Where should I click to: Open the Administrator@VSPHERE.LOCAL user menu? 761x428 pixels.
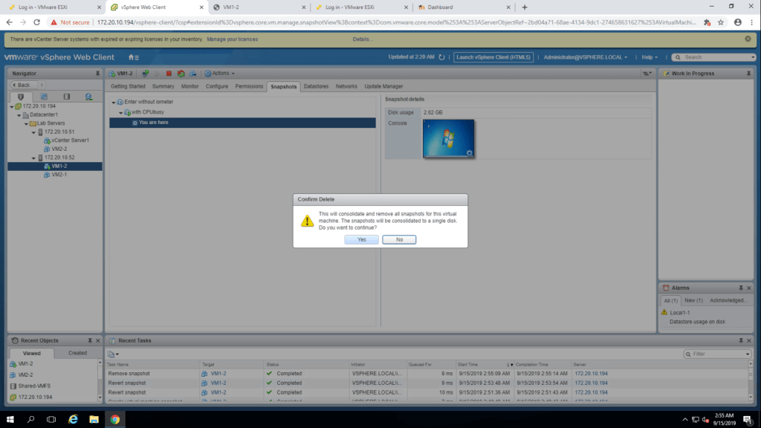click(586, 57)
